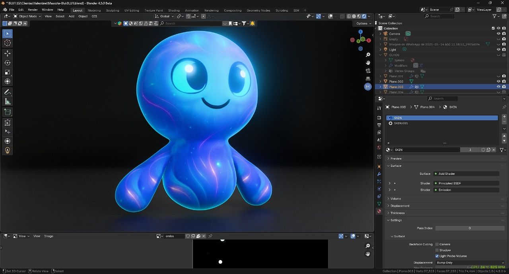The image size is (509, 274).
Task: Expand the Volume panel
Action: (x=396, y=199)
